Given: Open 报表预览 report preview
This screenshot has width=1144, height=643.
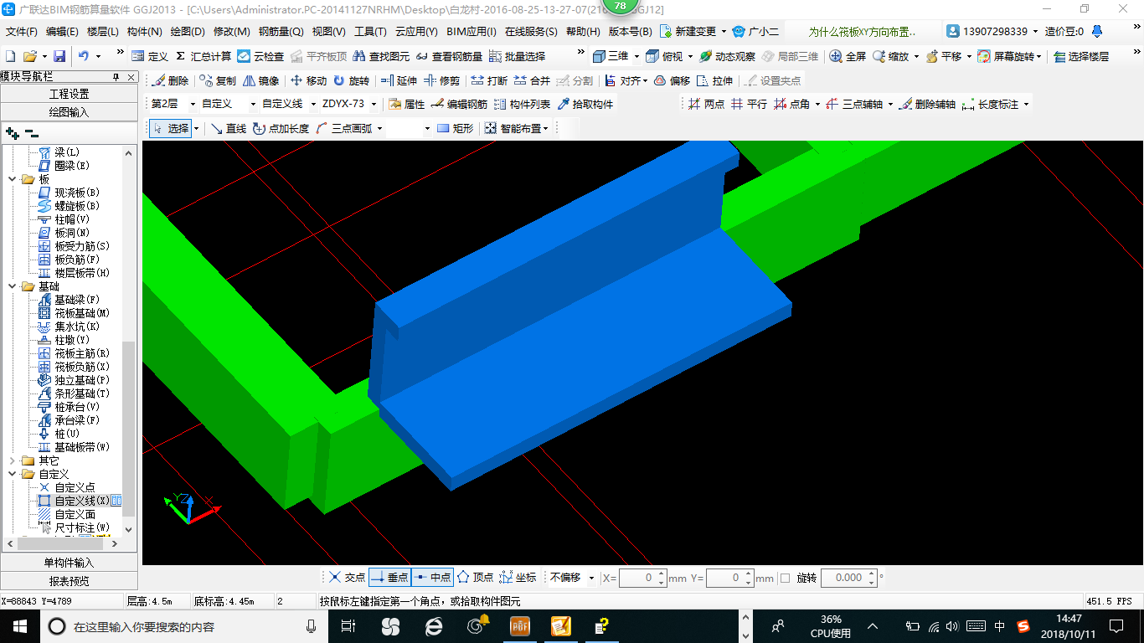Looking at the screenshot, I should 69,580.
